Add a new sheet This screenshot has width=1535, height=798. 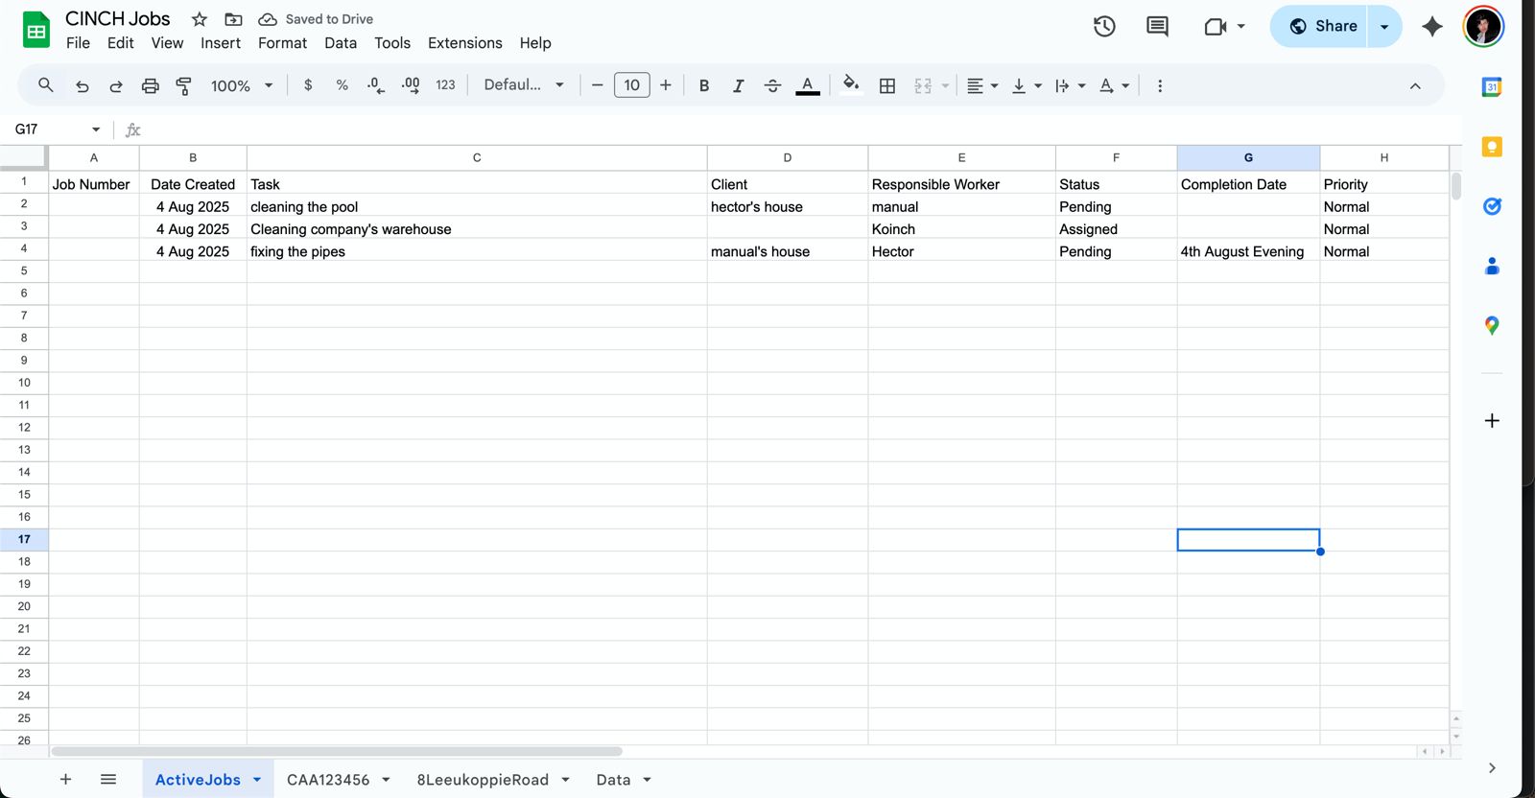click(65, 780)
